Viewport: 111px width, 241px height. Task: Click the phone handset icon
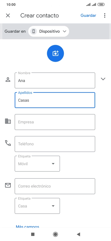point(8,143)
